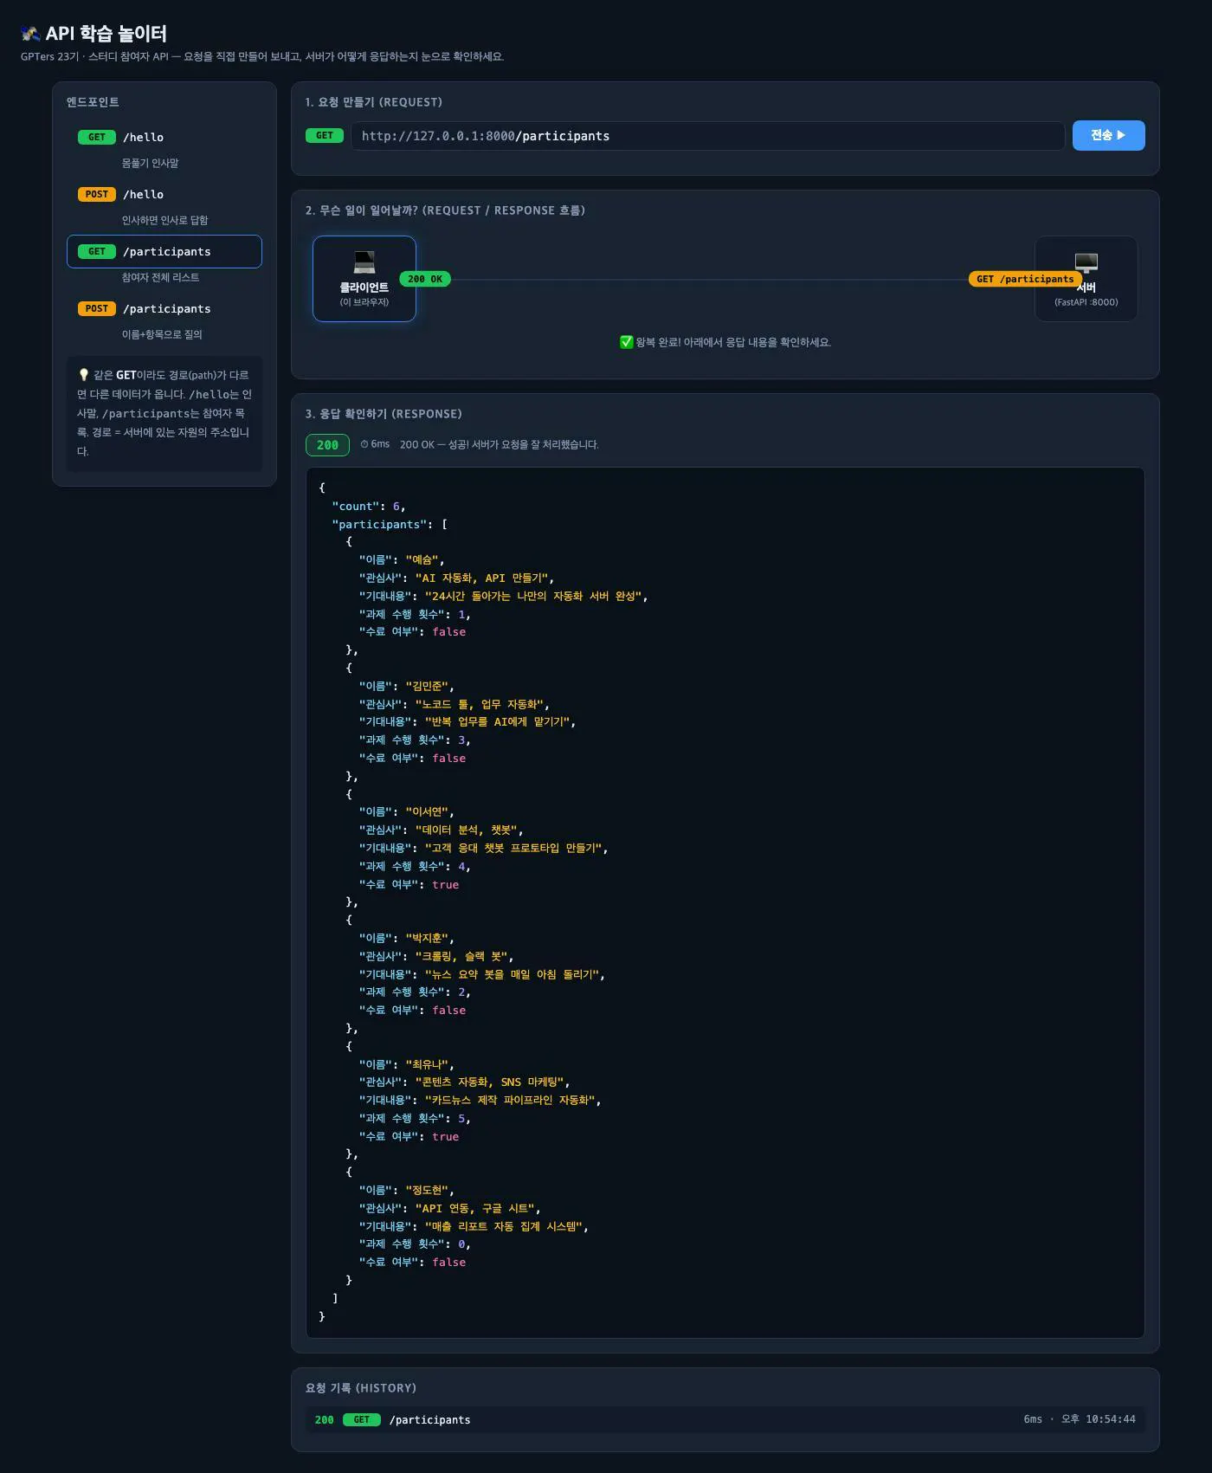Click the "API 연동, 구글 시트" interest value

coord(474,1209)
